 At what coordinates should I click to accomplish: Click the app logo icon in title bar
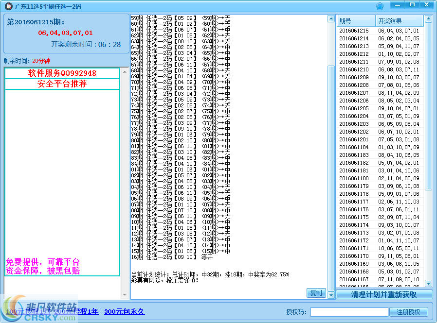pos(8,6)
